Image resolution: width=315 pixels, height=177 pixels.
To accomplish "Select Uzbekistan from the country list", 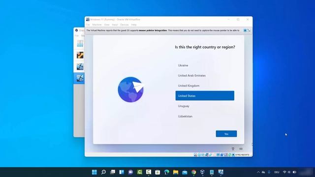I will [x=205, y=116].
